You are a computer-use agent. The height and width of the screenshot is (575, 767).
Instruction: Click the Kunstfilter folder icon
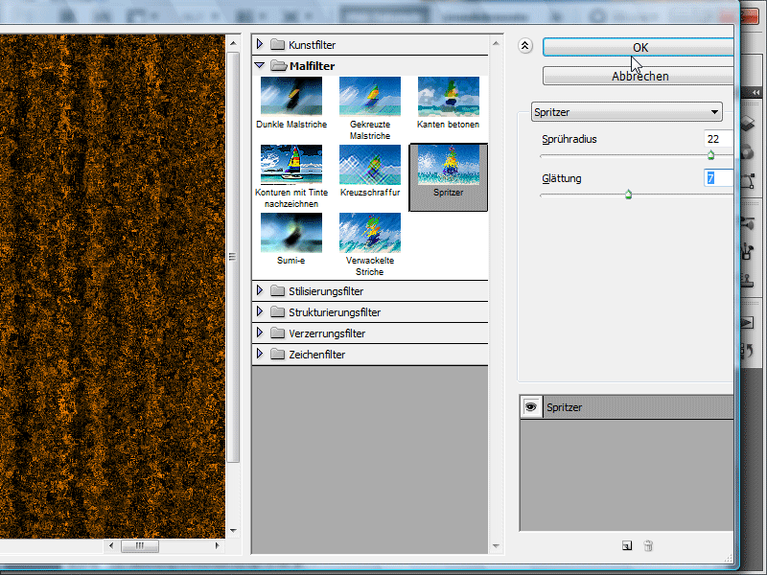pyautogui.click(x=277, y=44)
